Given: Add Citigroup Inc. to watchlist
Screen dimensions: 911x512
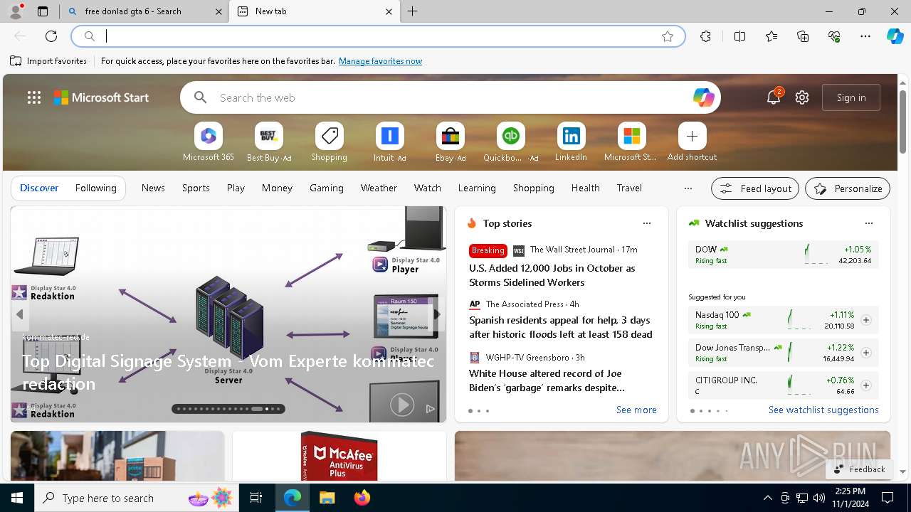Looking at the screenshot, I should click(x=865, y=385).
